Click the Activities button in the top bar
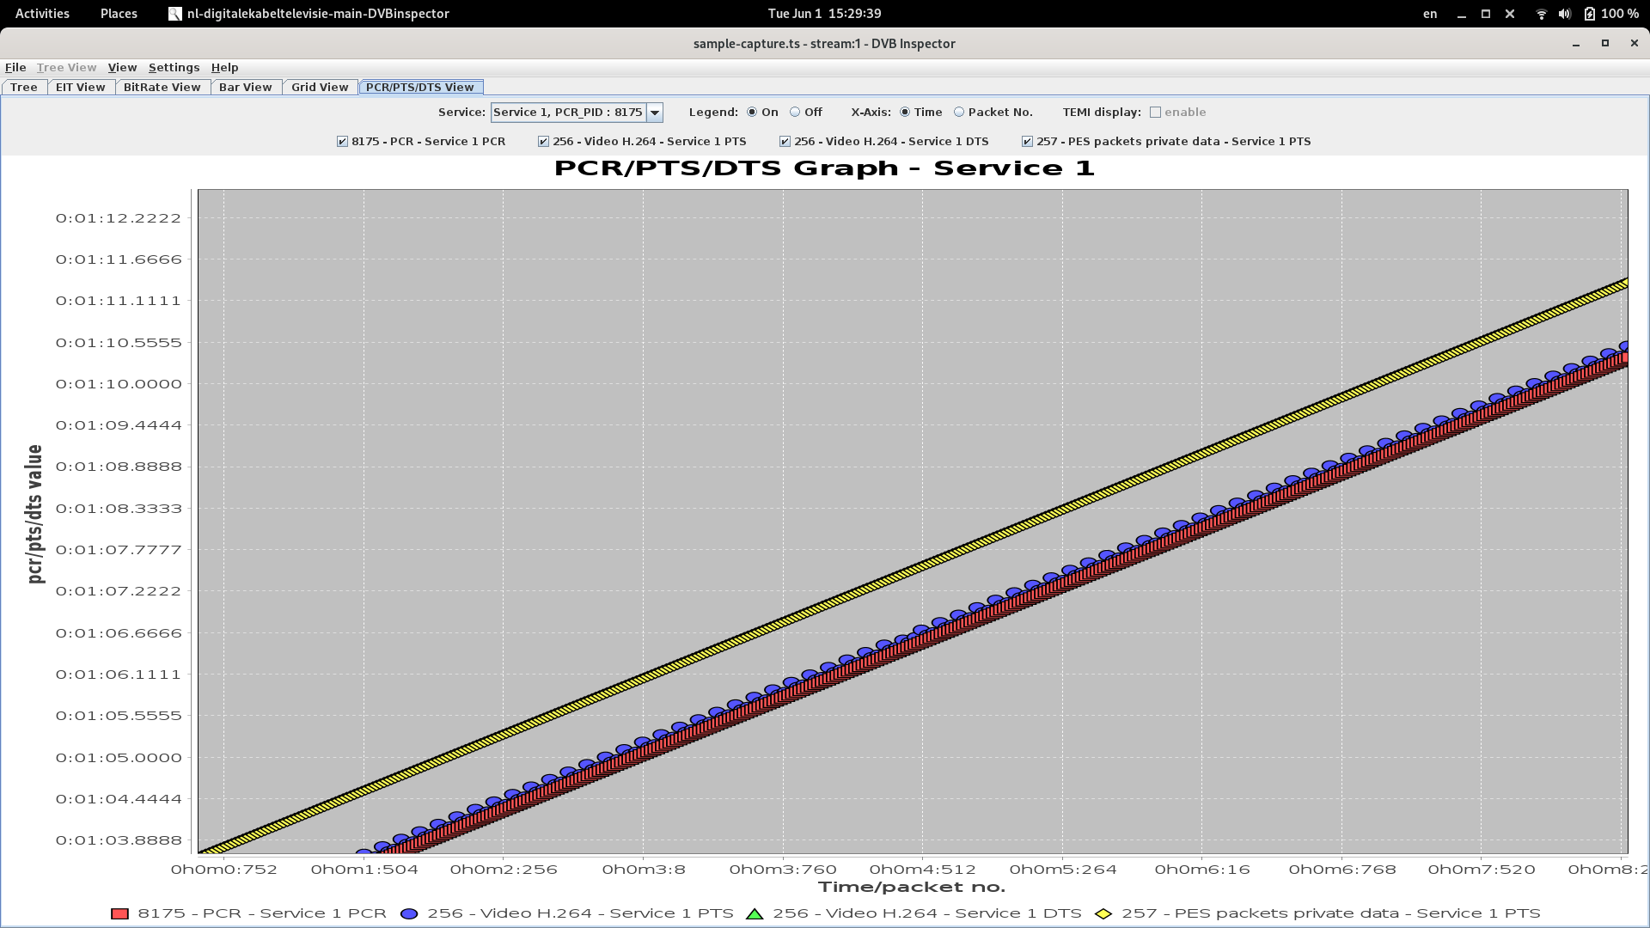The image size is (1650, 928). 41,14
